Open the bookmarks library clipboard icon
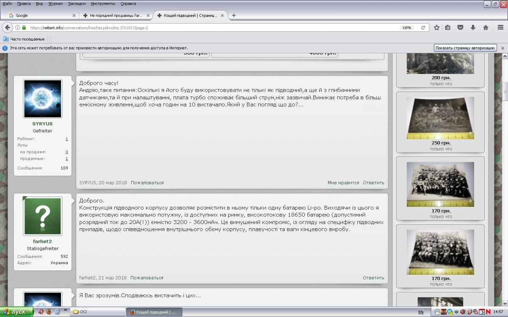 tap(448, 27)
